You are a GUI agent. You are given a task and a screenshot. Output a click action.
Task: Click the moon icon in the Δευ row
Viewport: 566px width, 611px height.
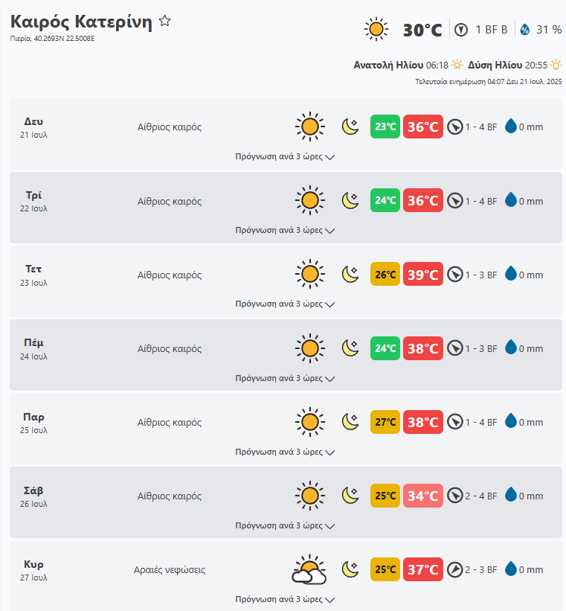click(x=350, y=127)
